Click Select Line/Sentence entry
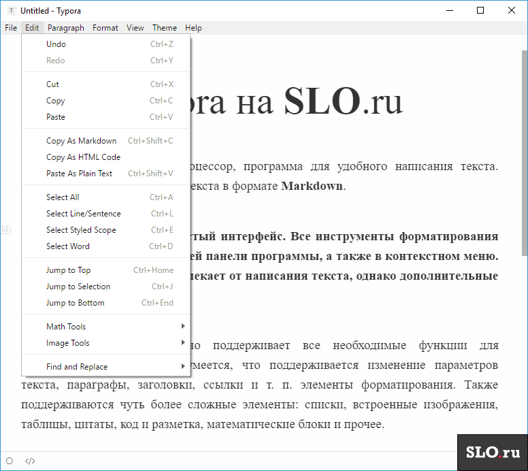This screenshot has width=528, height=471. (106, 214)
